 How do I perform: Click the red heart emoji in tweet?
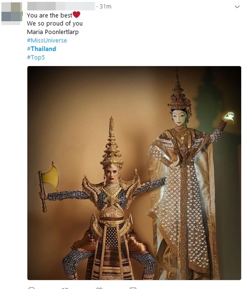coord(76,15)
